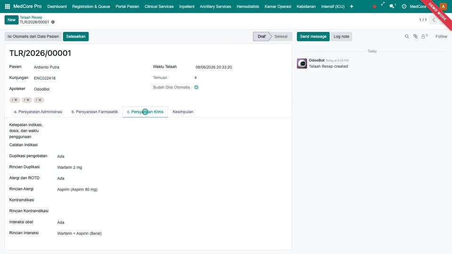Click the empty Catatan Indikasi field

[x=172, y=145]
